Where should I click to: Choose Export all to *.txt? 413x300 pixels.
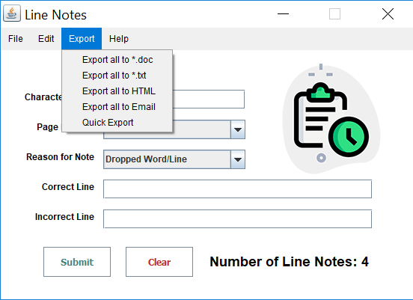coord(117,76)
